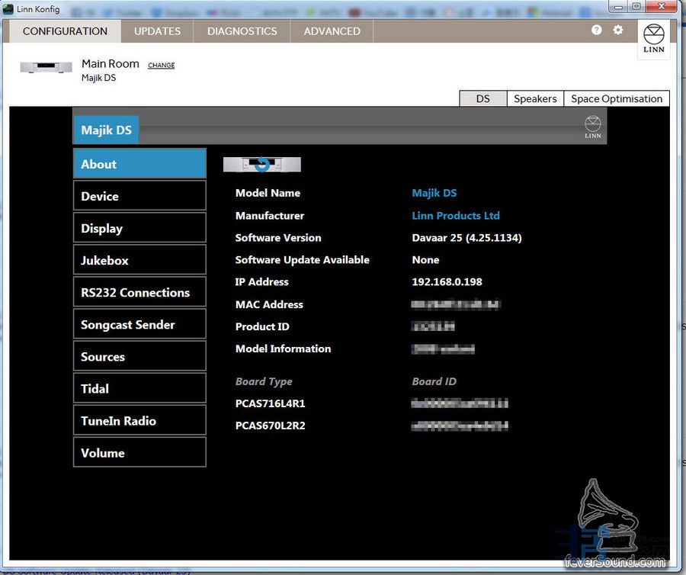Select Display in the sidebar

[139, 228]
